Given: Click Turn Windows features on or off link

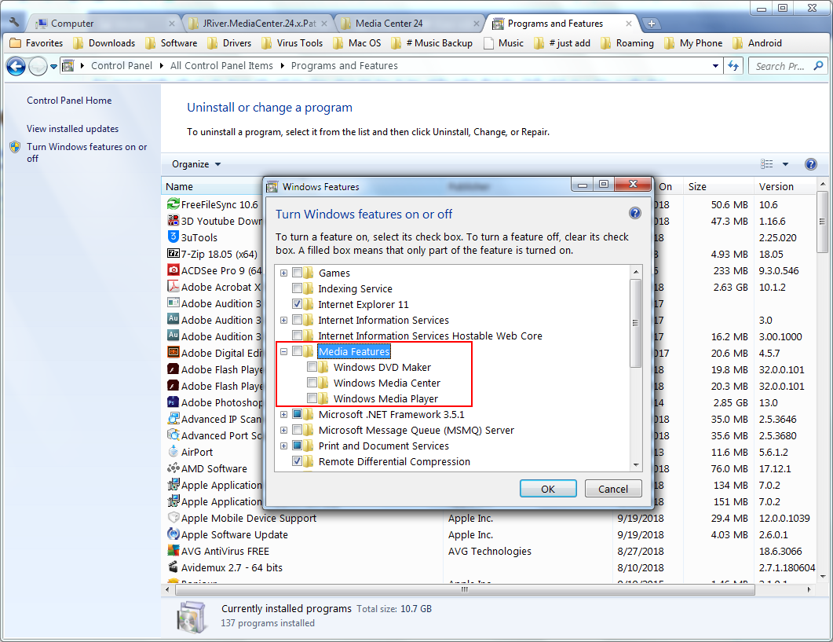Looking at the screenshot, I should tap(87, 152).
